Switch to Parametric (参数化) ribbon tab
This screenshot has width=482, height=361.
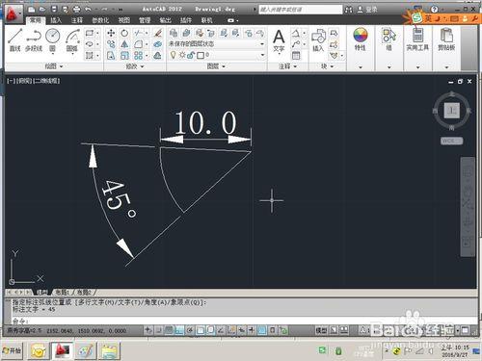pos(100,20)
